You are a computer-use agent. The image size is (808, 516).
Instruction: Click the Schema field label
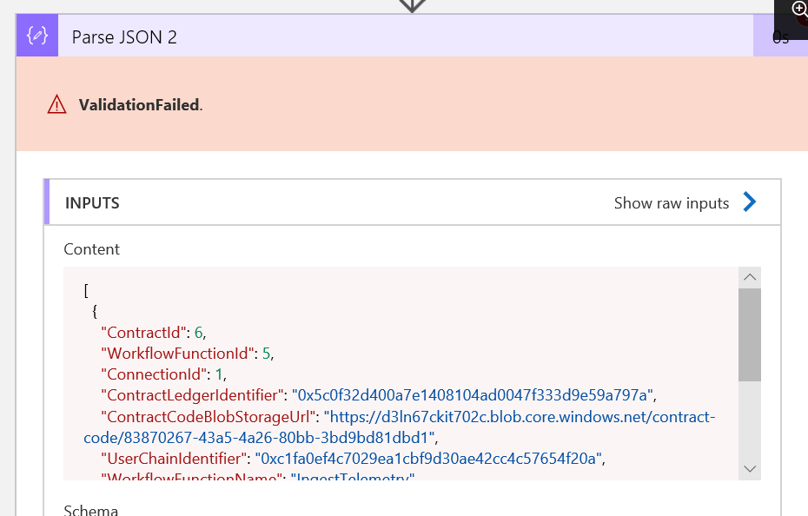coord(91,510)
